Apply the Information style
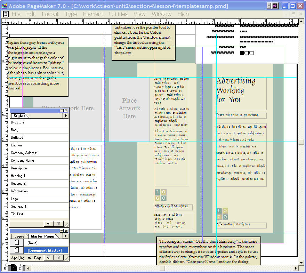 click(39, 191)
